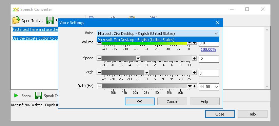Decrease Pitch with the minus button
The image size is (279, 126).
point(99,72)
